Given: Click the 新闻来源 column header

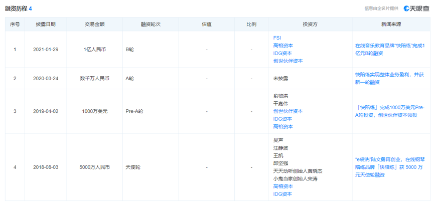Looking at the screenshot, I should (x=391, y=25).
